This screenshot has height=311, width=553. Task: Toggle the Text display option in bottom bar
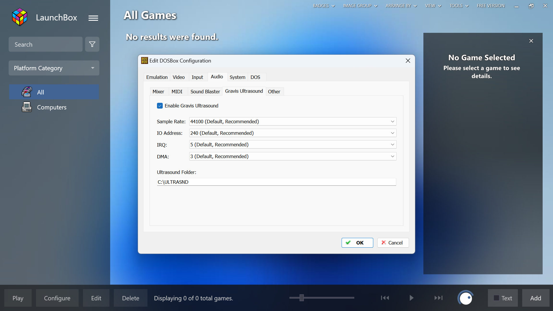(502, 298)
